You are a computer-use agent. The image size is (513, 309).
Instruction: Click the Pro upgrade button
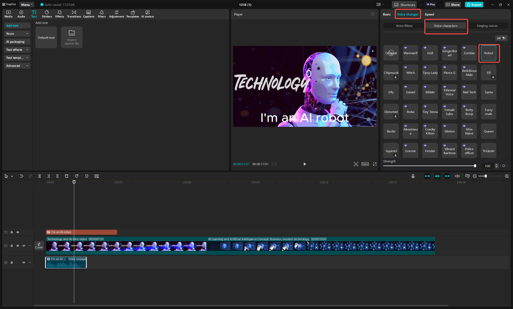click(x=431, y=4)
